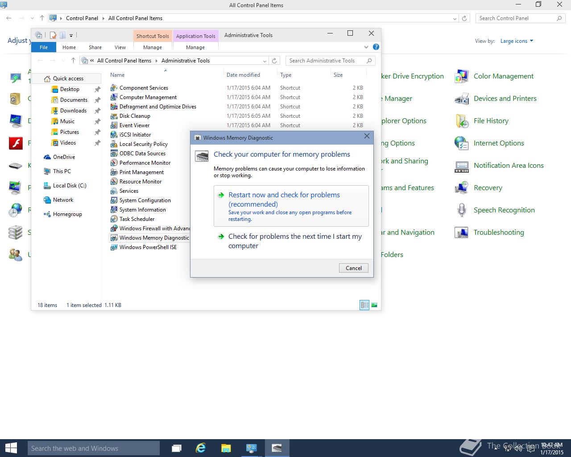Click the Windows PowerShell ISE icon
Image resolution: width=571 pixels, height=457 pixels.
click(114, 247)
